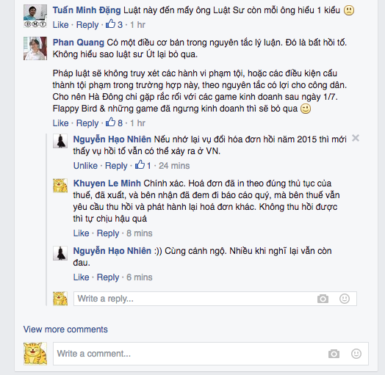The height and width of the screenshot is (375, 385).
Task: Like Tuấn Minh Đặng's comment
Action: click(x=60, y=25)
